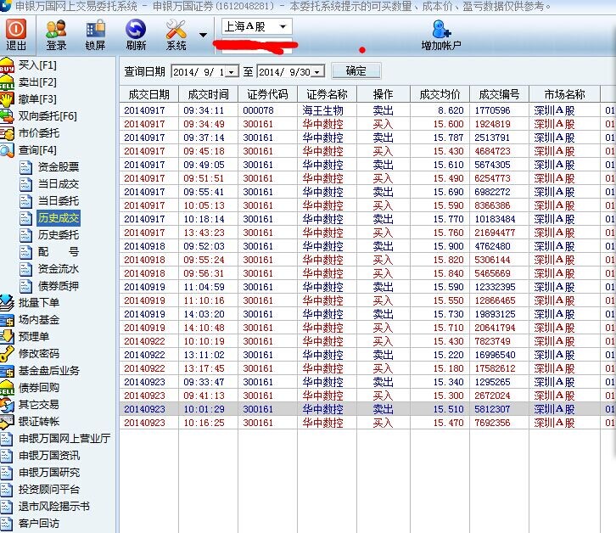
Task: Sort by 市场名称 column header
Action: [x=564, y=94]
